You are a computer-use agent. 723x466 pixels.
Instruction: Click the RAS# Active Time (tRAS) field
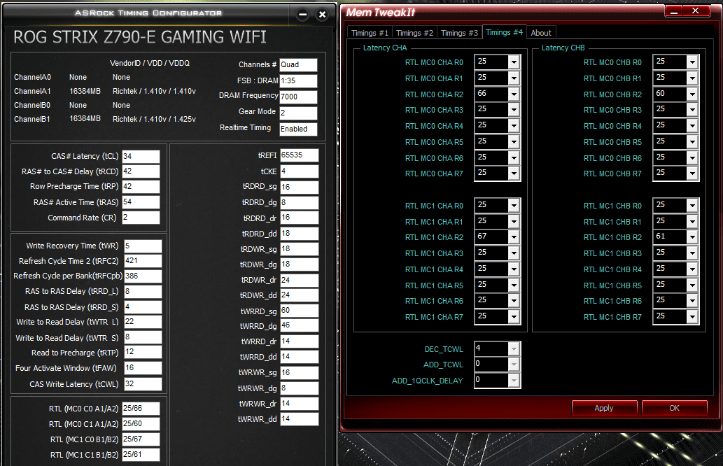141,202
